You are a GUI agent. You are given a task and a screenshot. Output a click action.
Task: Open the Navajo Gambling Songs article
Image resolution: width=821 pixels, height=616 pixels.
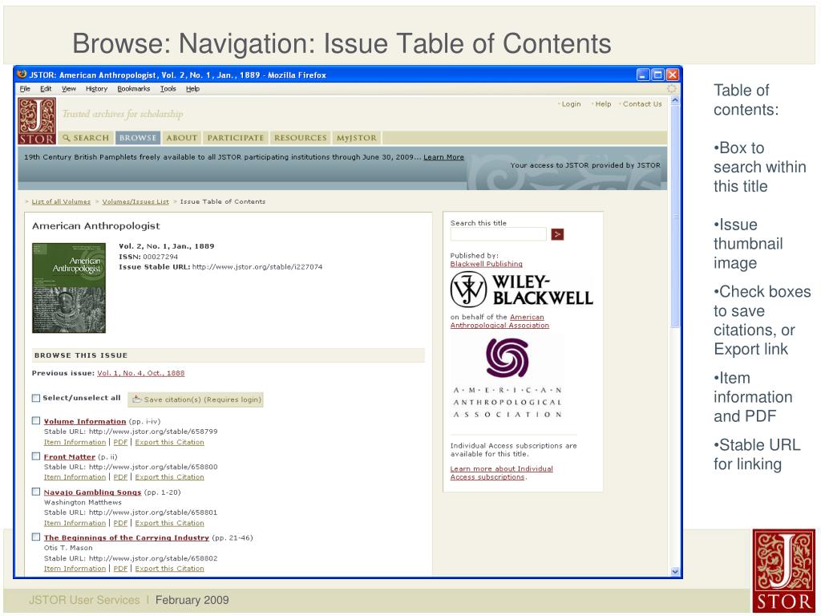click(92, 492)
